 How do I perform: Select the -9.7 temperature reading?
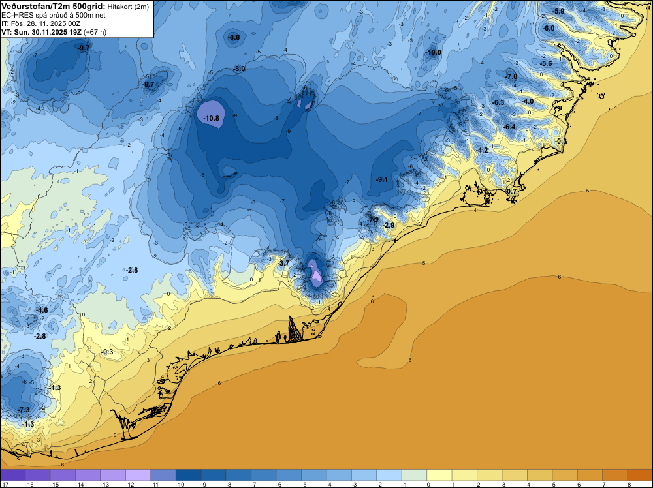(84, 48)
